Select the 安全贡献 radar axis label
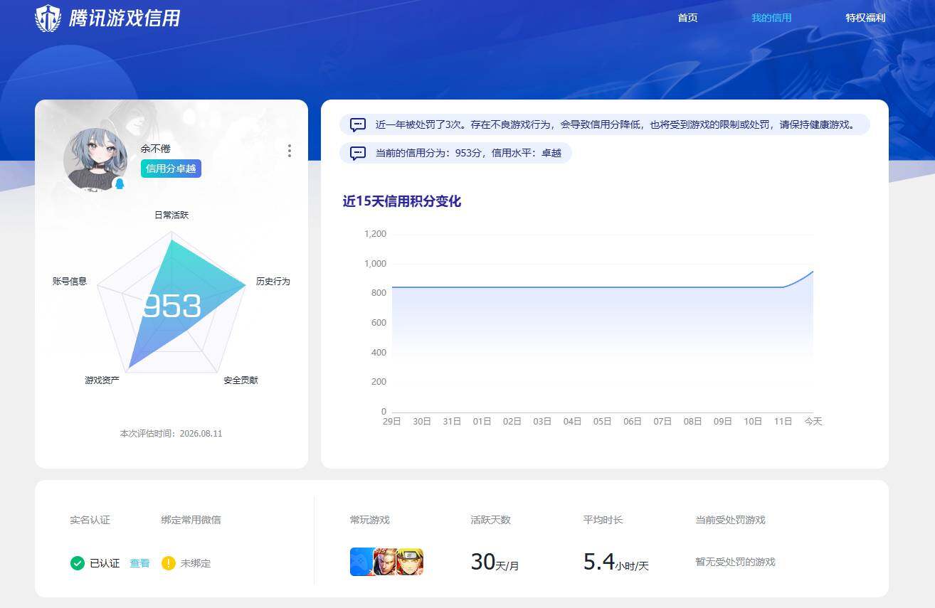Image resolution: width=935 pixels, height=608 pixels. coord(241,380)
